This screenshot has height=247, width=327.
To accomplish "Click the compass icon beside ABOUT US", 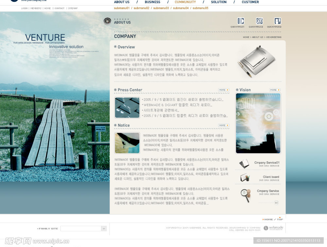I will point(107,21).
